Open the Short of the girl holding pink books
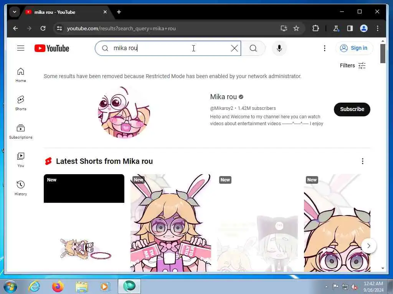The width and height of the screenshot is (393, 294). 171,223
